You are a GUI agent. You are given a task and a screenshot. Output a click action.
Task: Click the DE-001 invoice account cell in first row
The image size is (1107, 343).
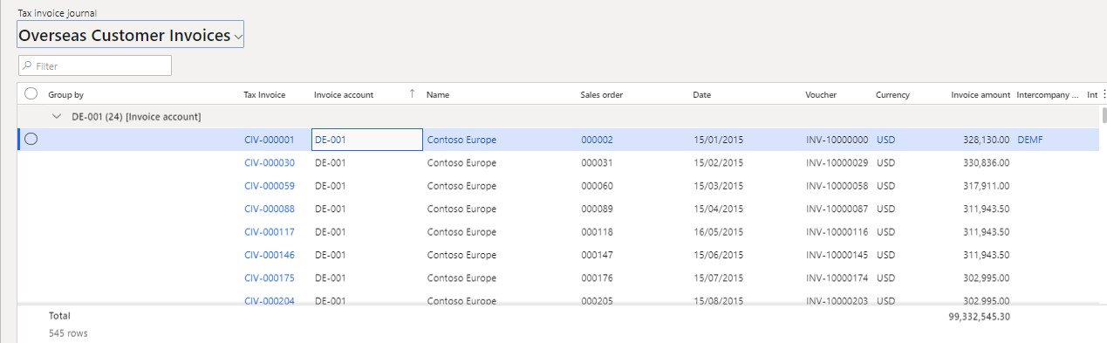[360, 140]
